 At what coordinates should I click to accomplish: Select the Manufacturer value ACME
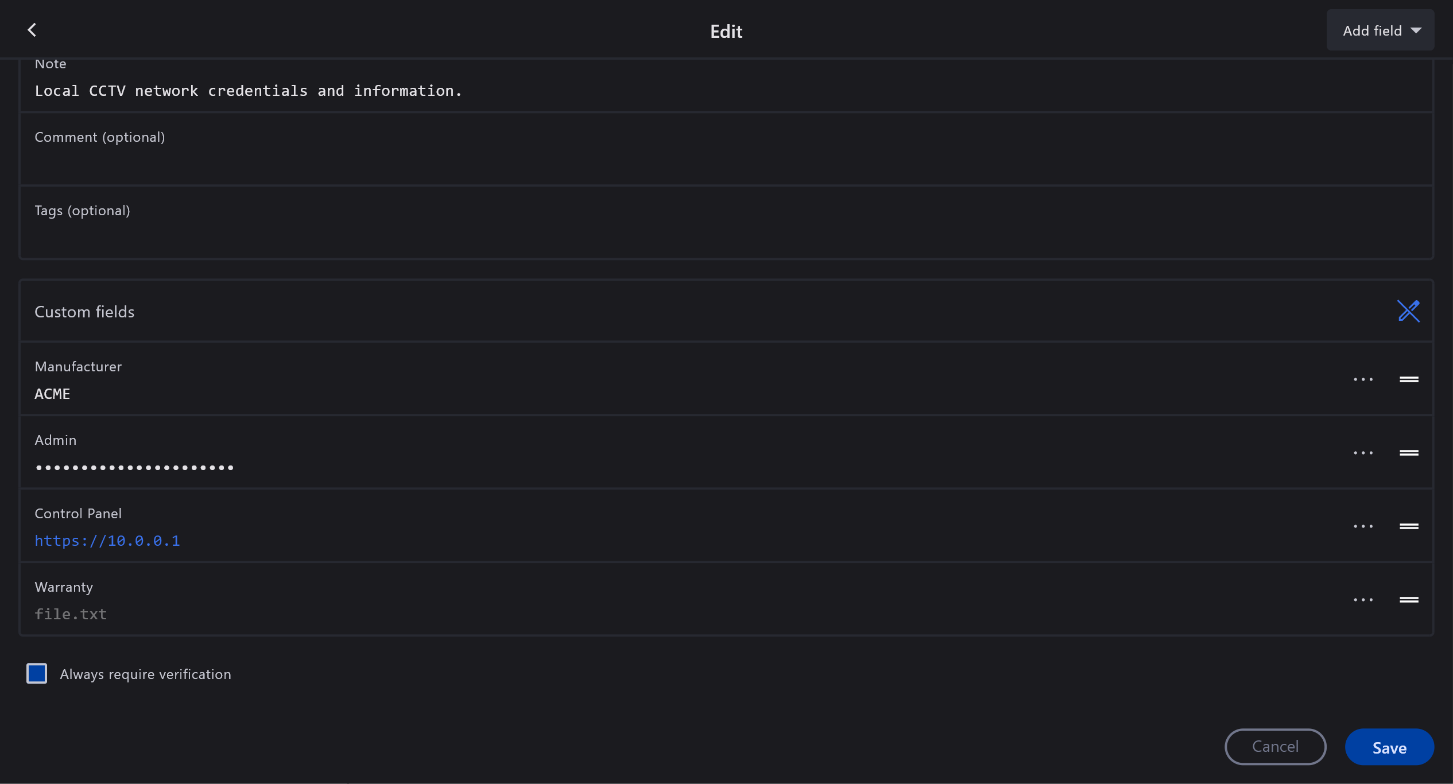52,394
